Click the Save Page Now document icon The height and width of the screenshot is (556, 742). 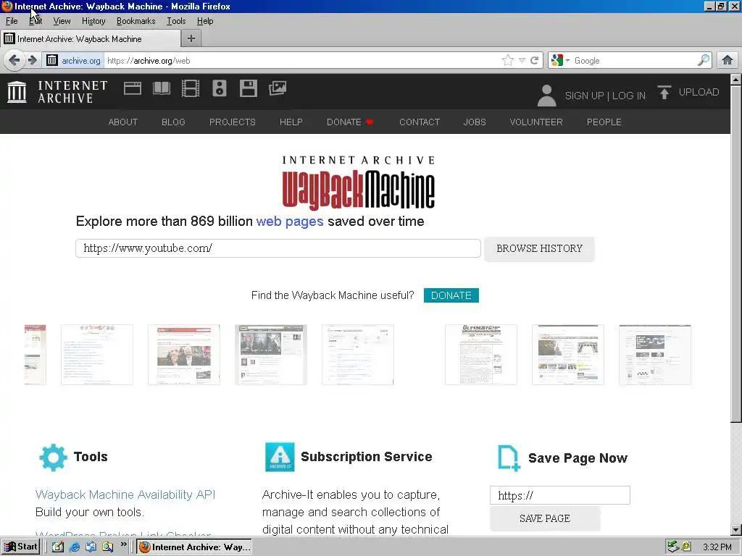[509, 458]
